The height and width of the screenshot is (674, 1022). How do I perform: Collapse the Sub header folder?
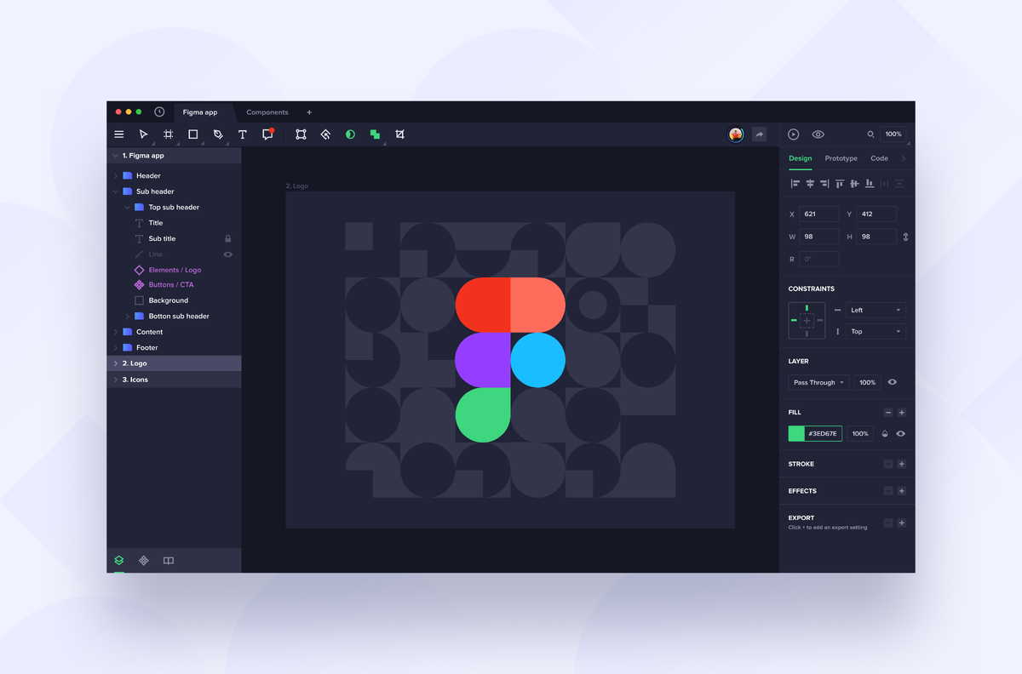(x=116, y=191)
